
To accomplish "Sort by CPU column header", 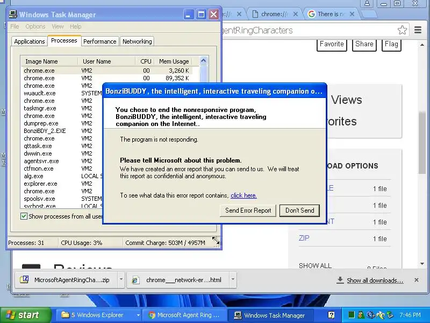I will click(x=145, y=61).
